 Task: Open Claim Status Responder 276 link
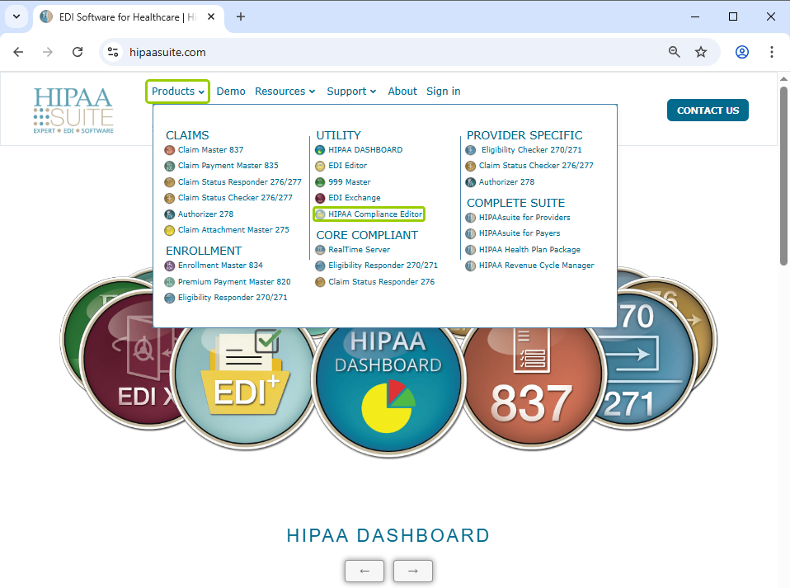[x=382, y=282]
